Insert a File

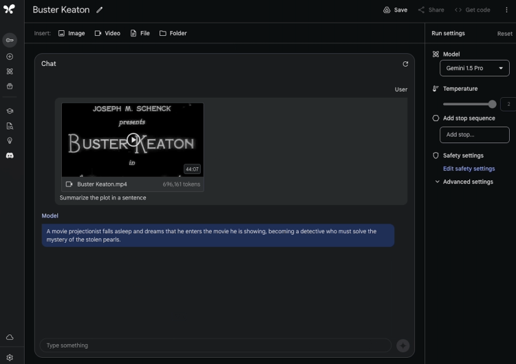[x=140, y=33]
